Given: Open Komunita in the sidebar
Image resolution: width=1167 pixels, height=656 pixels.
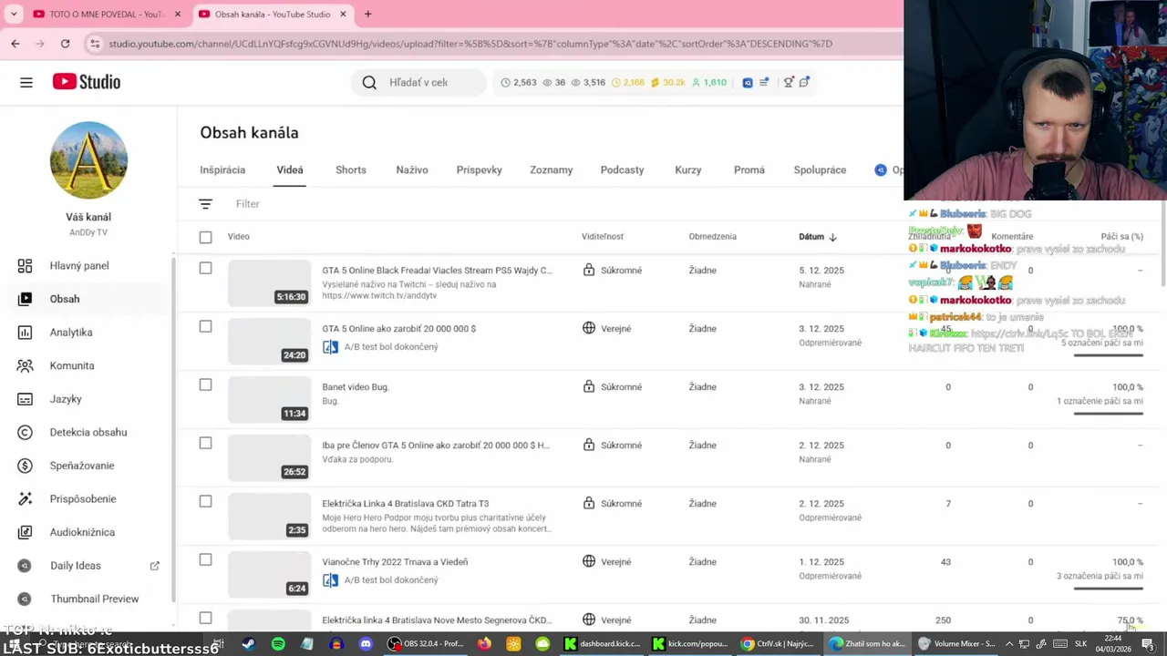Looking at the screenshot, I should (x=72, y=365).
